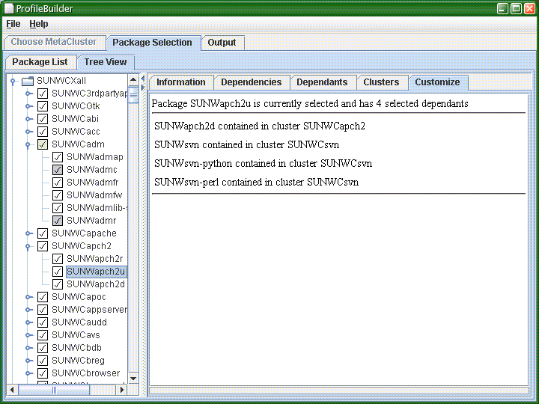This screenshot has height=404, width=539.
Task: Toggle the SUNWCapch2 cluster checkbox
Action: (x=43, y=246)
